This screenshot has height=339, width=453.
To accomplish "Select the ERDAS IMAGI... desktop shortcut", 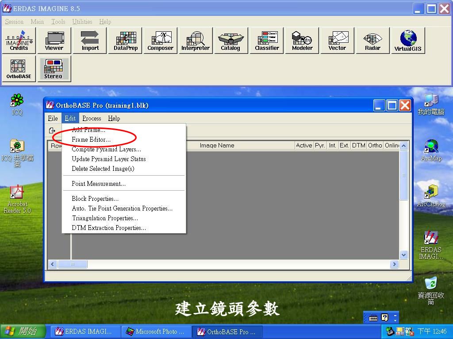I will point(431,245).
